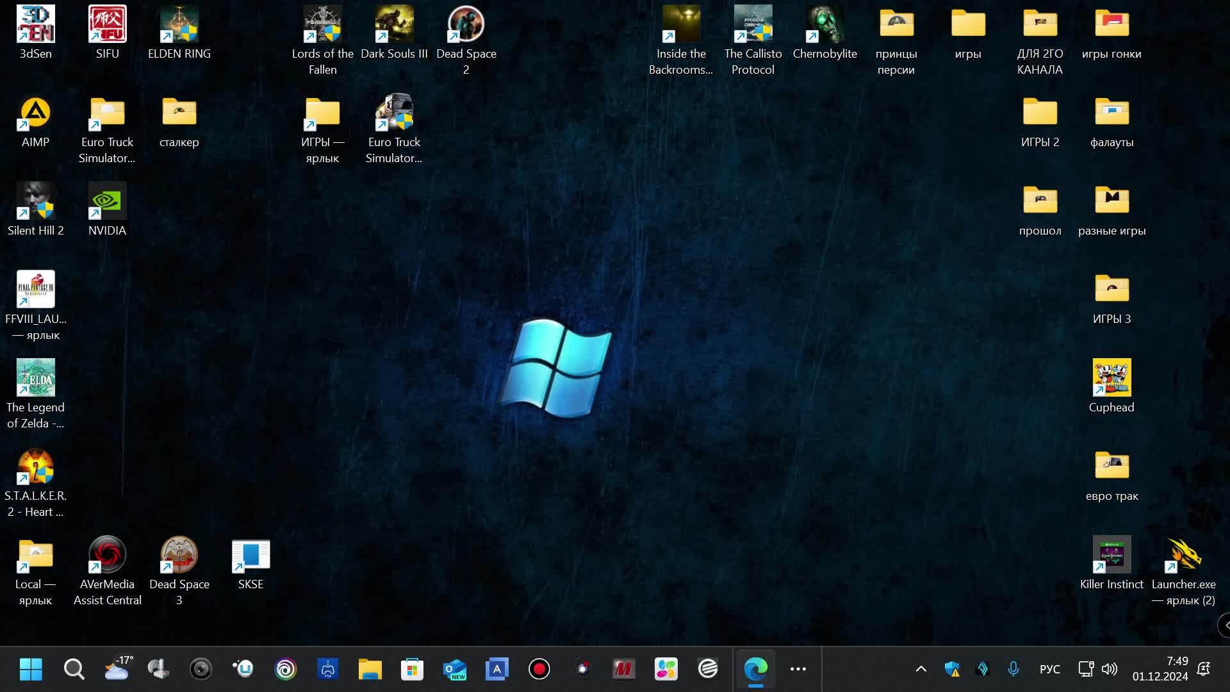Select AVerMedia Assist Central shortcut
Viewport: 1230px width, 692px height.
tap(108, 572)
